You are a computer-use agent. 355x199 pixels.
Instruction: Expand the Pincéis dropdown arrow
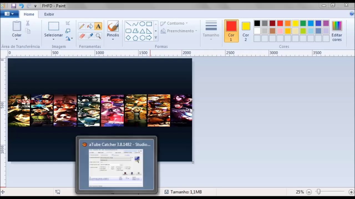click(x=113, y=39)
